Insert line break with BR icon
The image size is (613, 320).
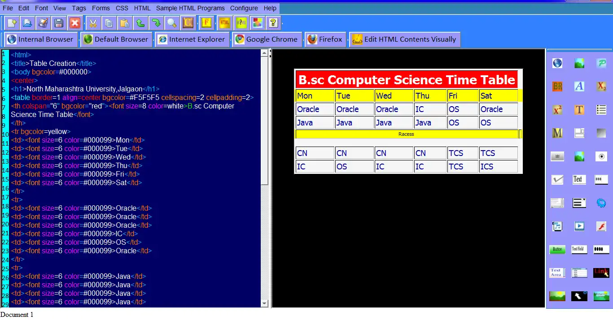(557, 86)
